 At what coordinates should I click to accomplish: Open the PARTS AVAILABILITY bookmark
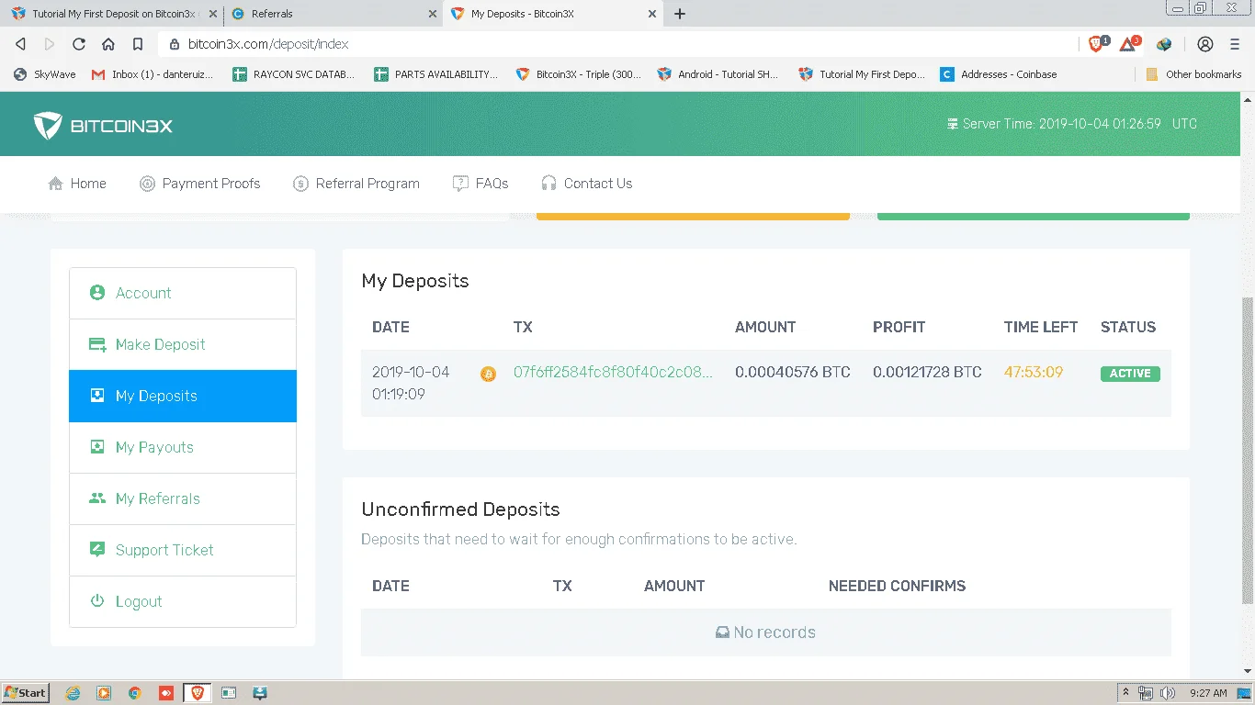point(436,74)
